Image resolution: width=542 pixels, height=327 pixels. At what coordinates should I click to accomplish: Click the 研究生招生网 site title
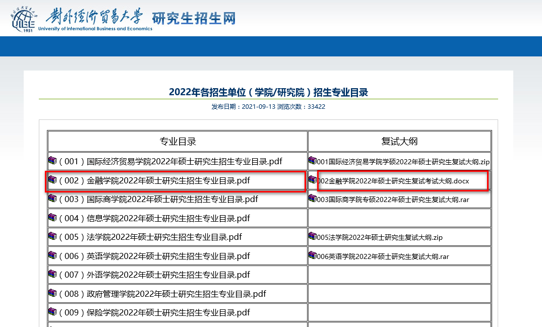tap(194, 19)
